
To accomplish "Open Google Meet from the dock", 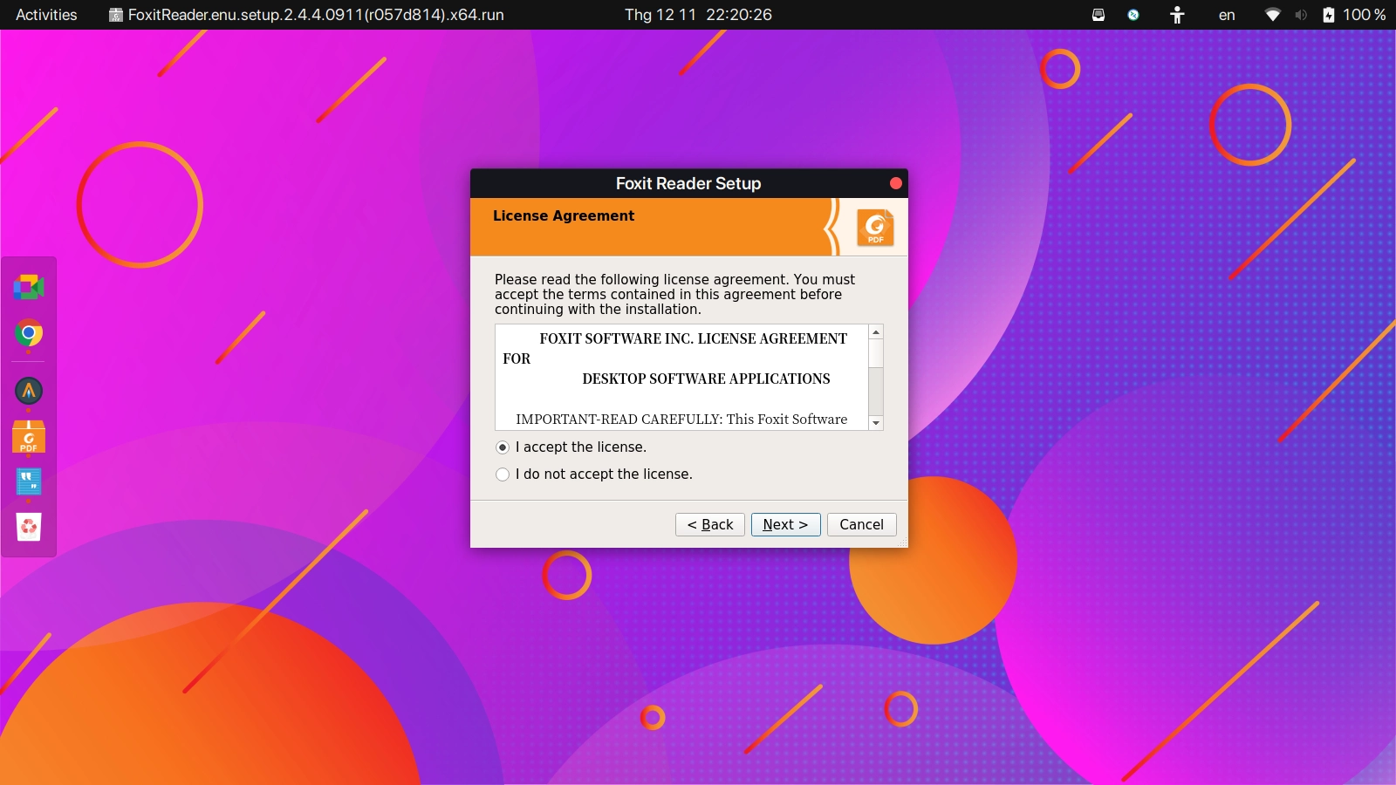I will tap(29, 287).
